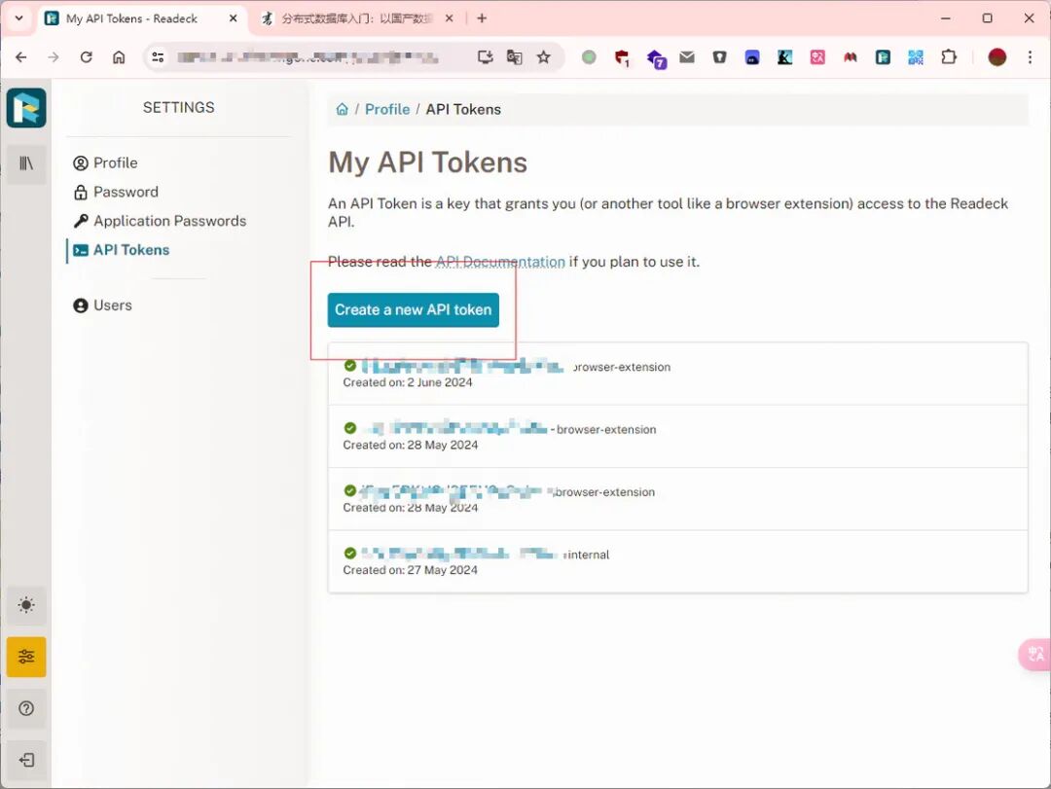Switch to the My API Tokens - Readeck tab

click(x=141, y=18)
